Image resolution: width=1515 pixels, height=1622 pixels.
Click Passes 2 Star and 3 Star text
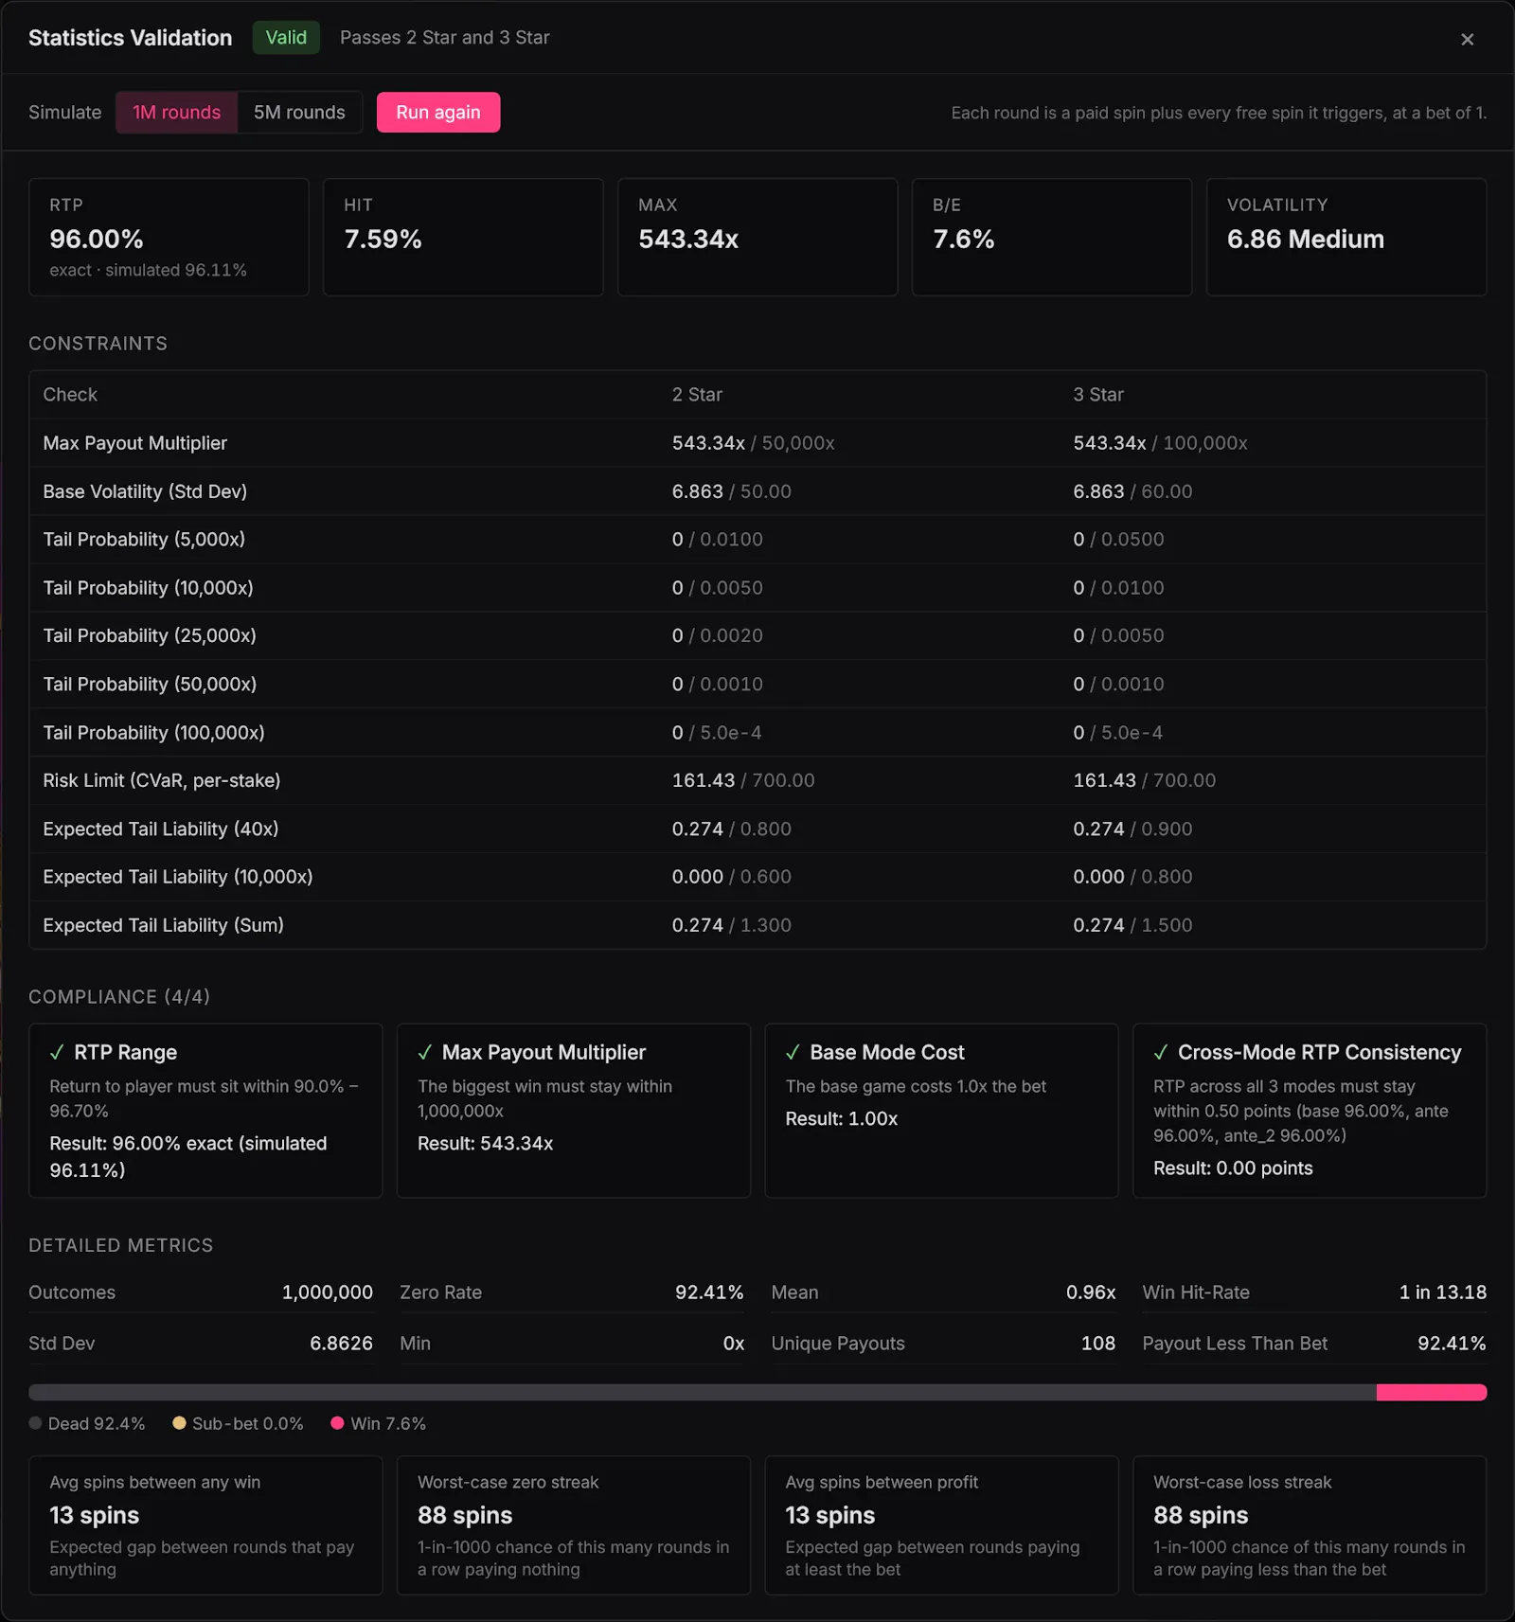click(444, 38)
